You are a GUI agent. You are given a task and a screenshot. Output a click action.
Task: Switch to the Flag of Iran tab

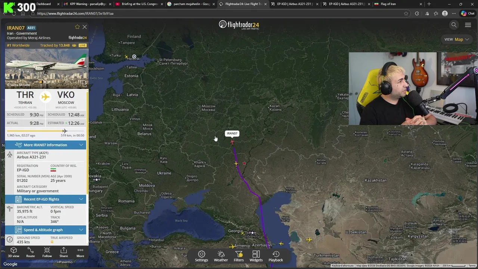point(397,4)
